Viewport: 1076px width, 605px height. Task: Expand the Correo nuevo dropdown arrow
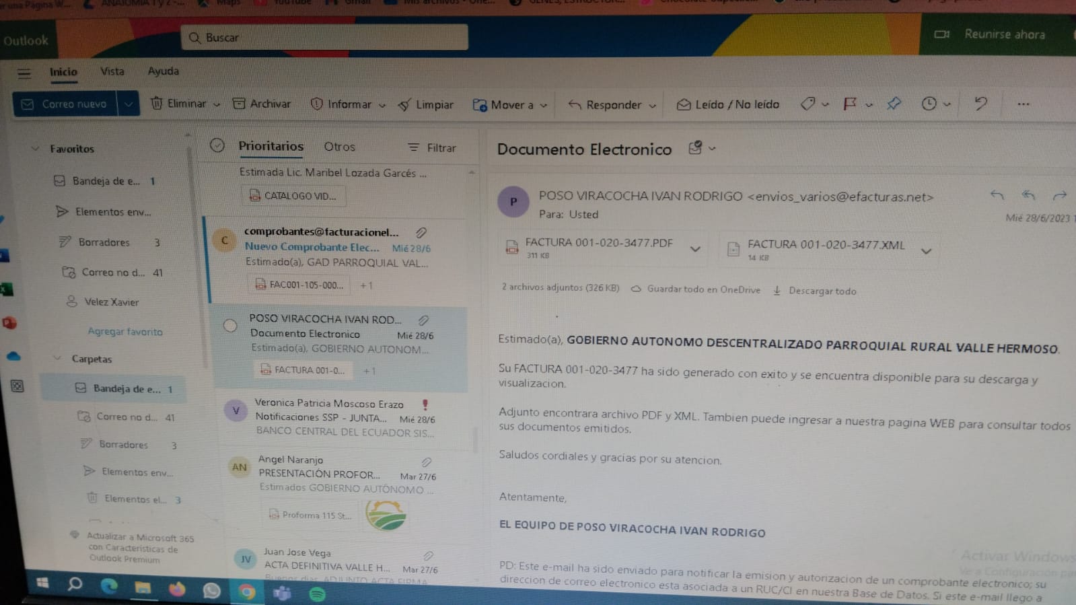(128, 104)
